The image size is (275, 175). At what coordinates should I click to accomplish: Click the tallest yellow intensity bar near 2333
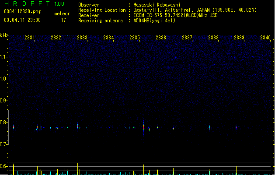pyautogui.click(x=77, y=169)
